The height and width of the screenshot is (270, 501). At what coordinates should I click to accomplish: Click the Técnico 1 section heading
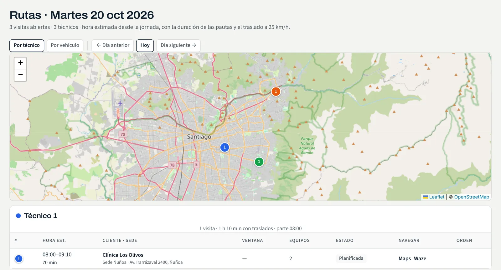(x=40, y=216)
